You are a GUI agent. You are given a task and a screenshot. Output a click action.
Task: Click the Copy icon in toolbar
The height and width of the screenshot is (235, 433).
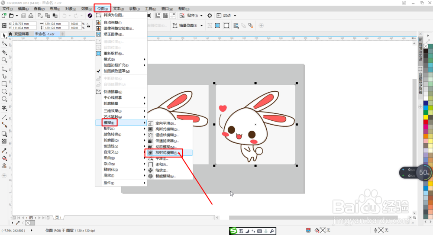click(48, 16)
